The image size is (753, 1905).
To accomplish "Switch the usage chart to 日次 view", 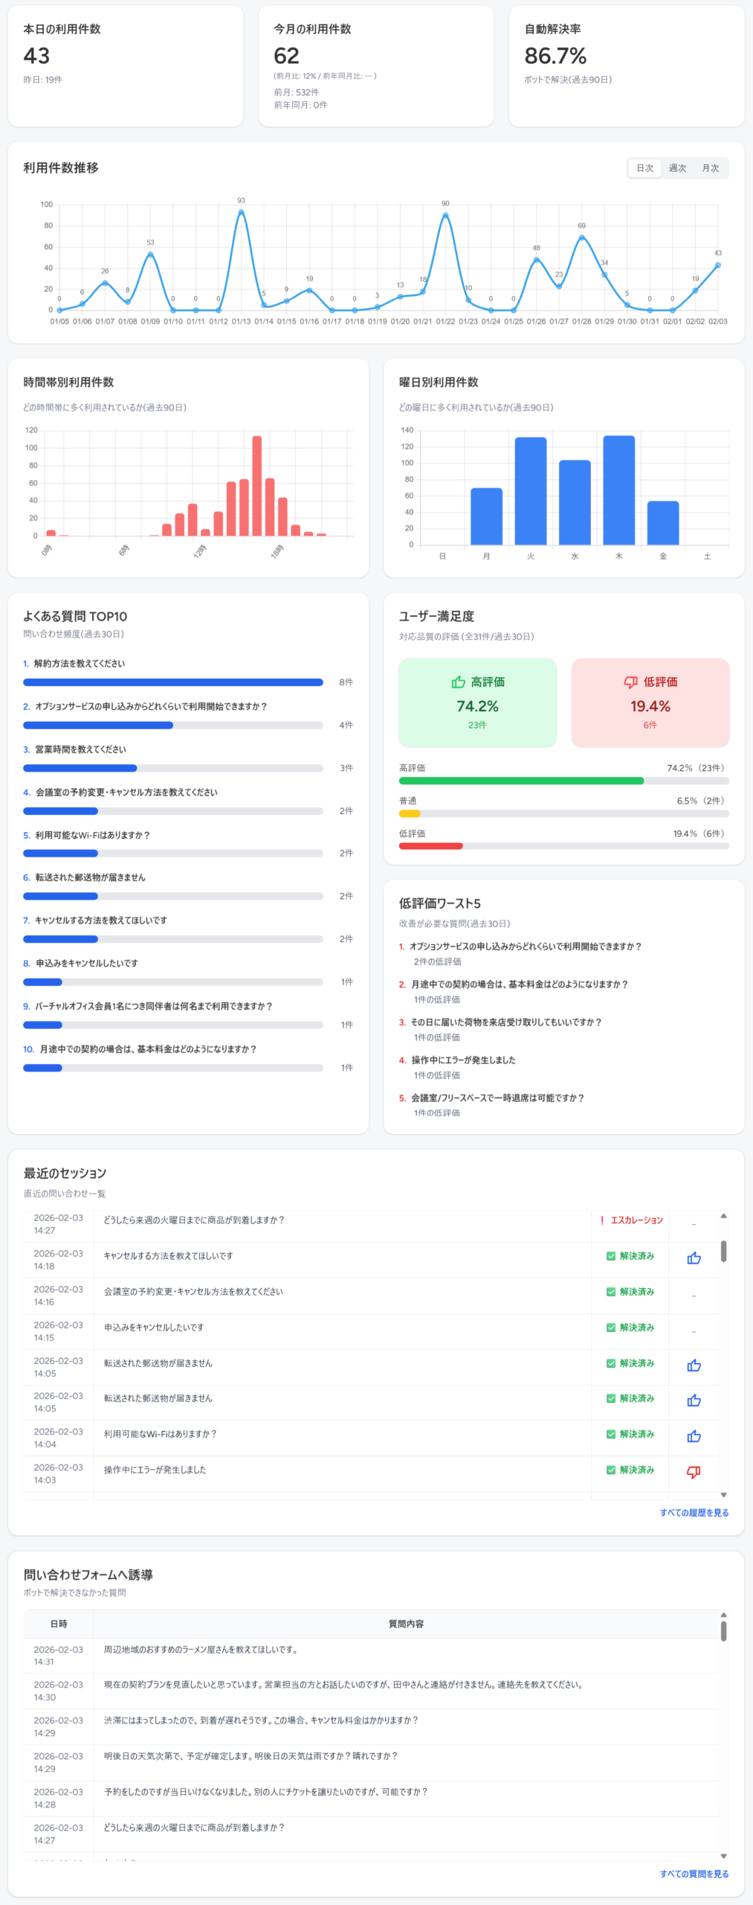I will [x=644, y=168].
